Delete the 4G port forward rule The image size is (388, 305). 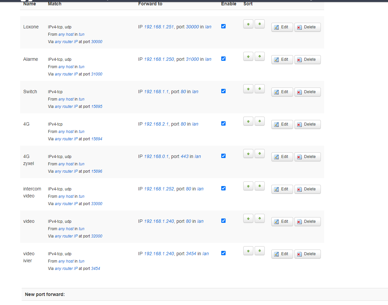pos(307,124)
